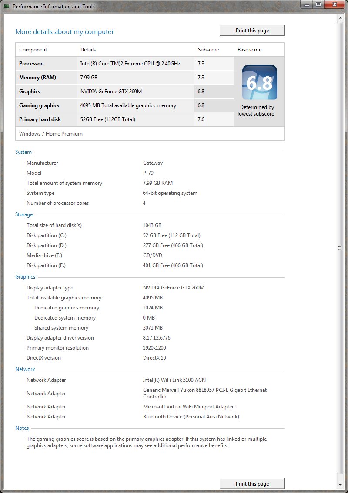Viewport: 348px width, 493px height.
Task: Click the Subscore column header
Action: pyautogui.click(x=208, y=50)
